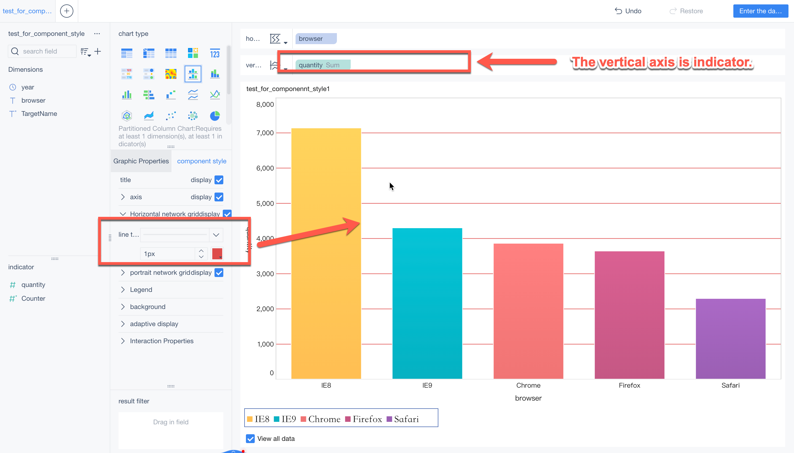Select the partitioned column chart icon
This screenshot has height=453, width=794.
click(x=193, y=74)
